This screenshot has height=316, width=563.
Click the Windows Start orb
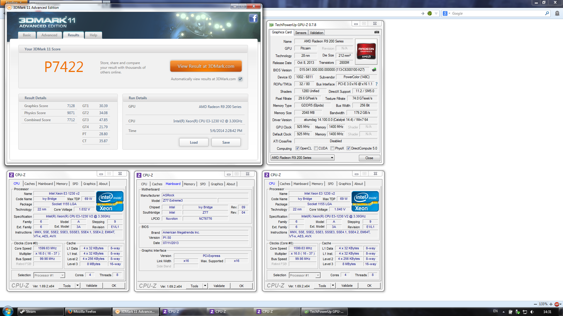point(7,311)
